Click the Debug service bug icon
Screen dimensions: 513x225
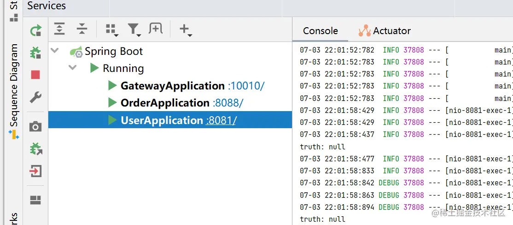pyautogui.click(x=35, y=53)
